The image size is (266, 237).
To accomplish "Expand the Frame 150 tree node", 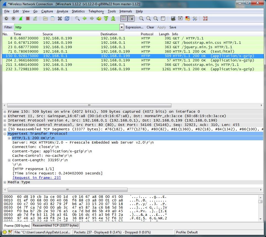I will pyautogui.click(x=5, y=112).
